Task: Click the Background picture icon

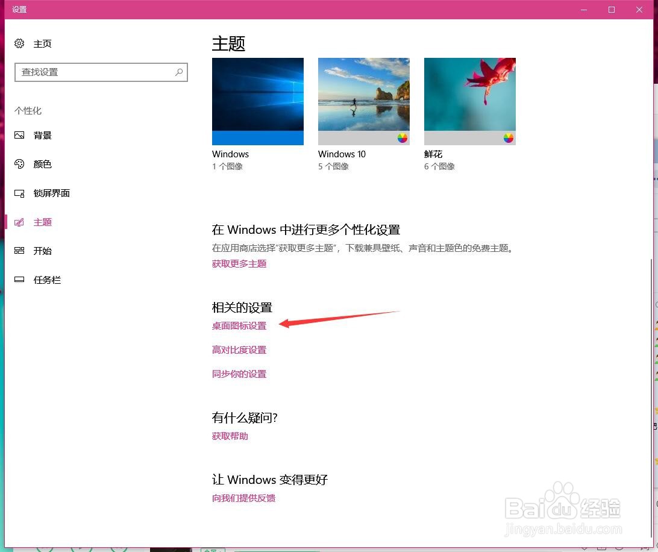Action: 19,135
